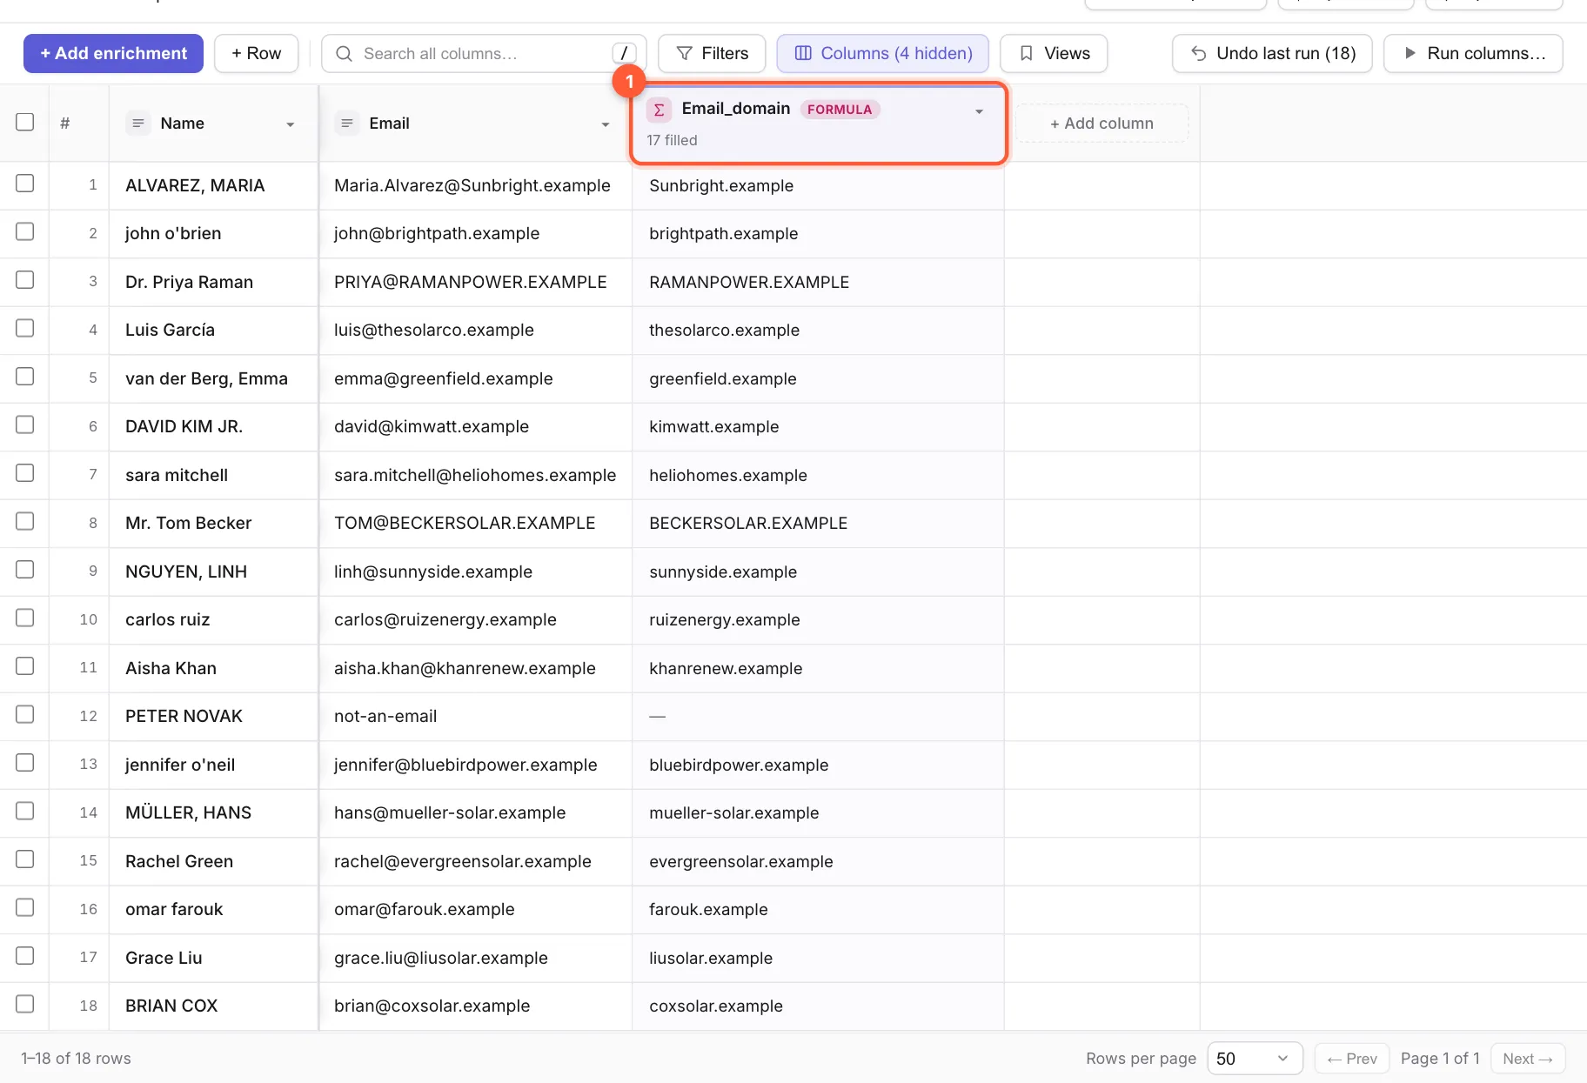Image resolution: width=1587 pixels, height=1083 pixels.
Task: Toggle the select-all rows checkbox
Action: (25, 123)
